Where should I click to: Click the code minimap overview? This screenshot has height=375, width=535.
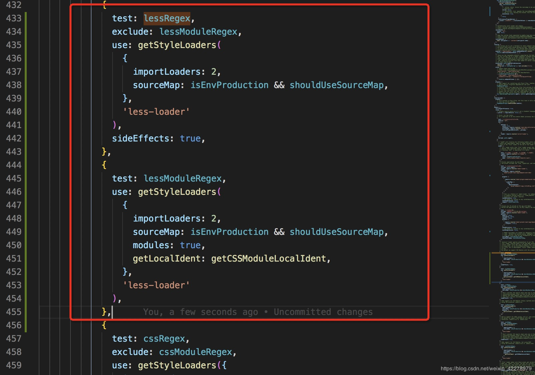[x=513, y=187]
